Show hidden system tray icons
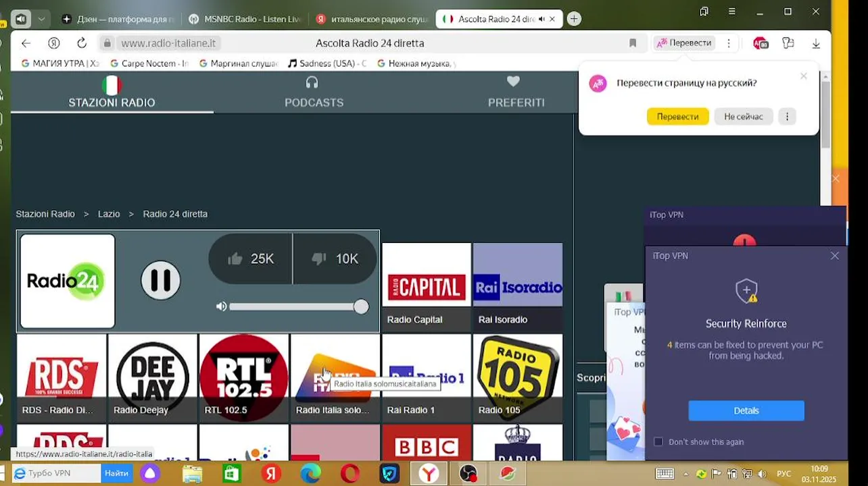 [x=686, y=474]
